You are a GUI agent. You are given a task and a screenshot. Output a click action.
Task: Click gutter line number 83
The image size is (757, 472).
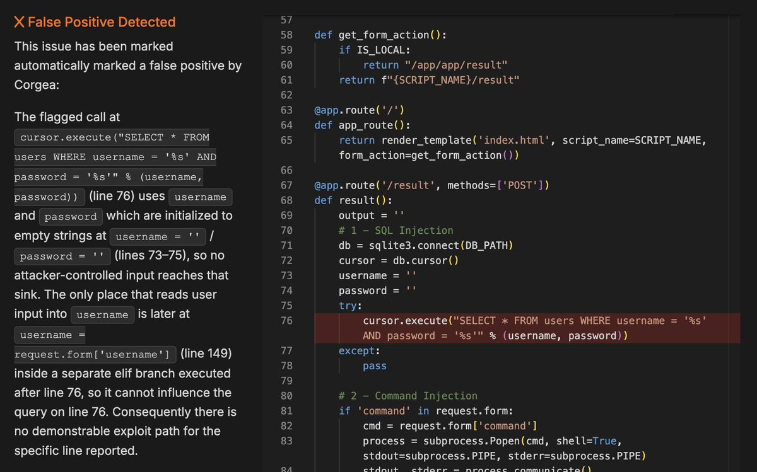point(286,441)
